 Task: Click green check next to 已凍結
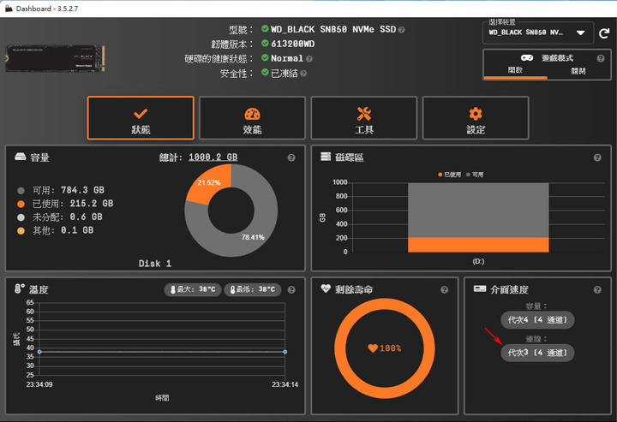(265, 72)
